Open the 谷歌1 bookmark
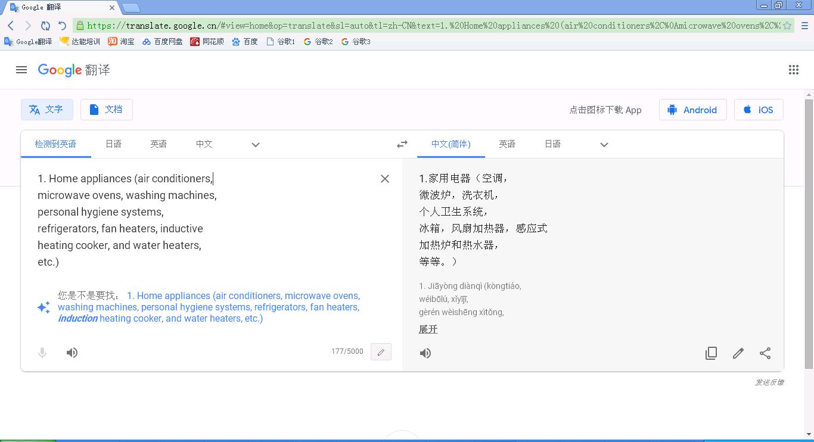814x442 pixels. coord(280,41)
